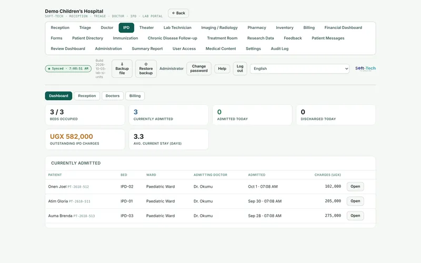This screenshot has height=263, width=421.
Task: Select the IPD module tab
Action: click(x=126, y=28)
